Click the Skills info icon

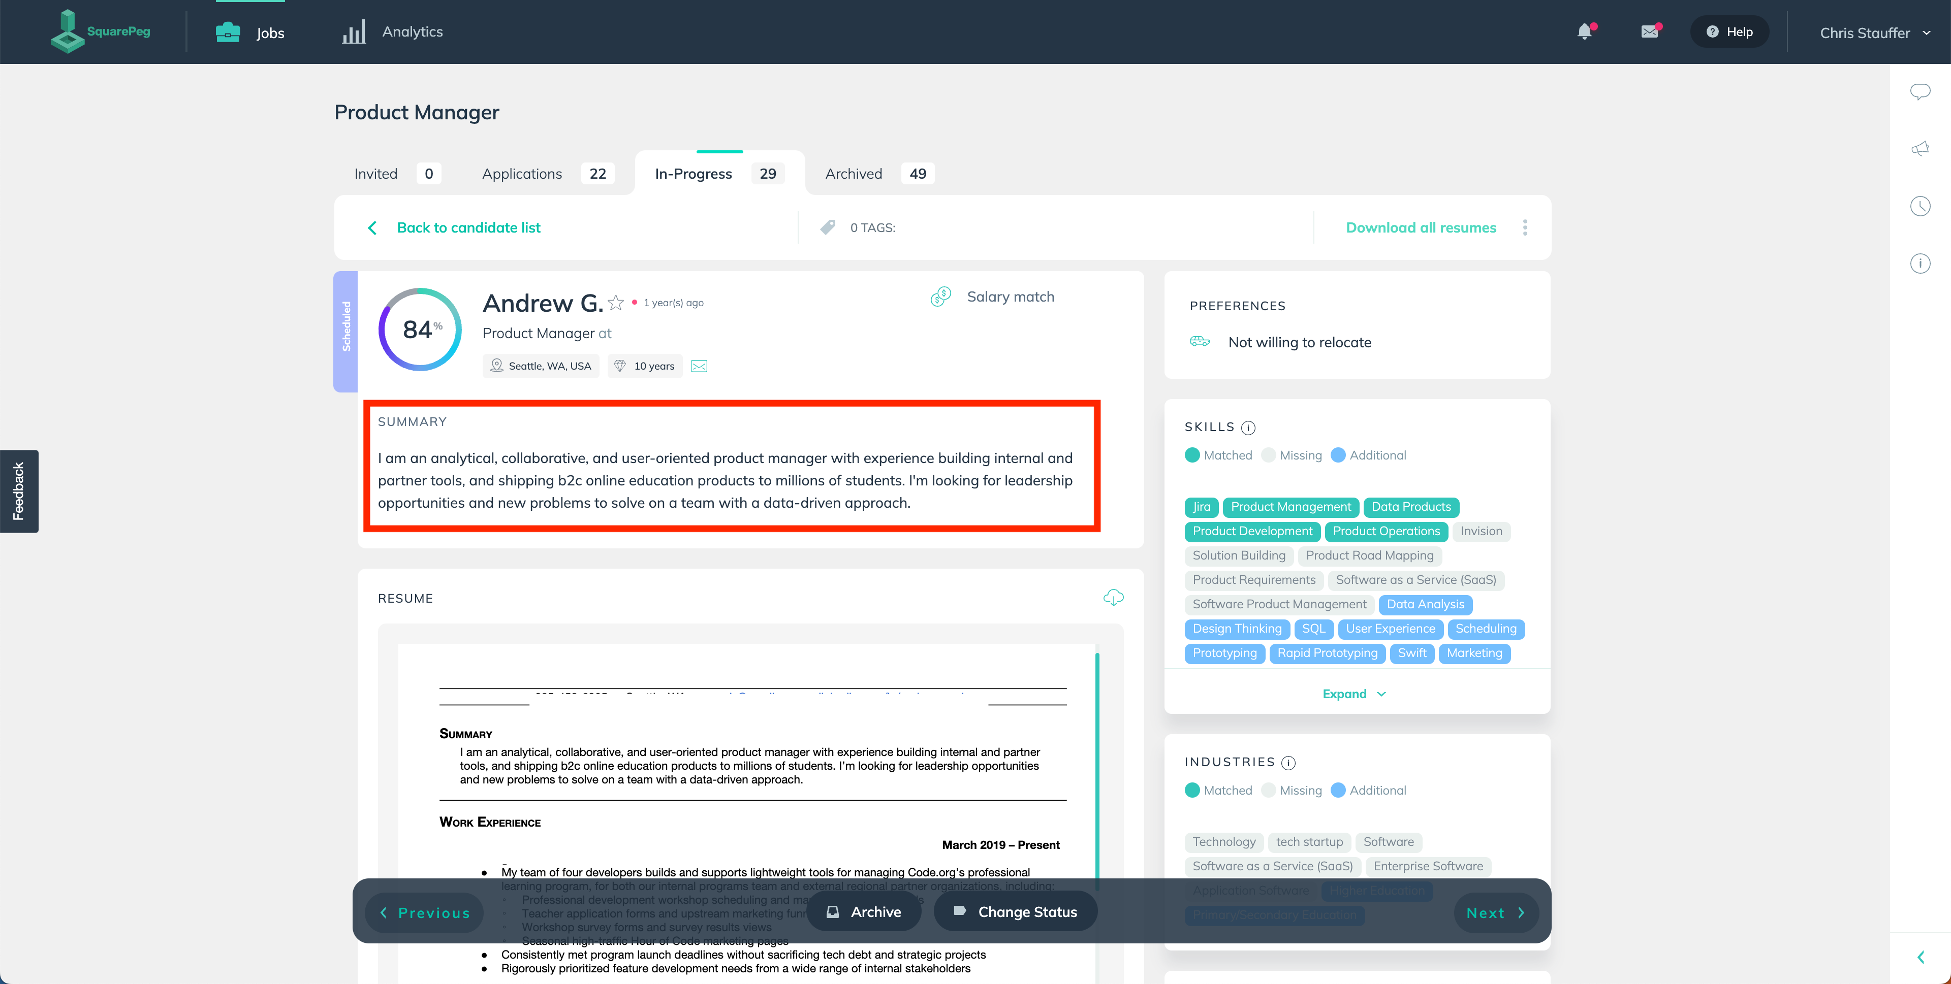[1248, 428]
